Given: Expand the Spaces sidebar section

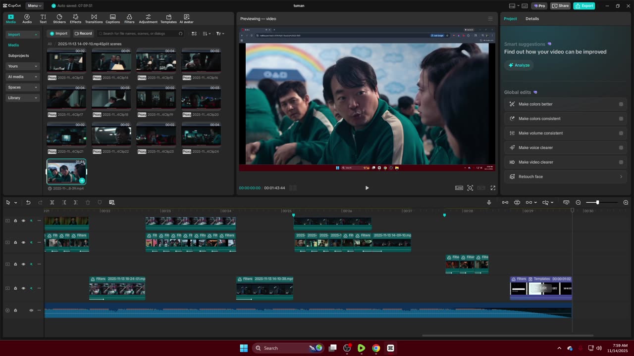Looking at the screenshot, I should [22, 87].
